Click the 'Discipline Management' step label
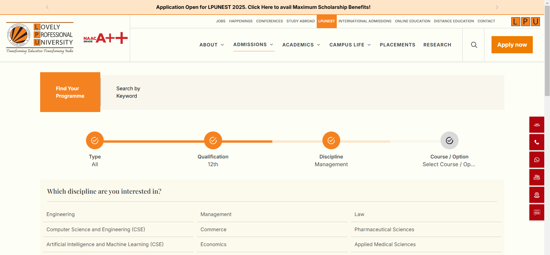 click(x=331, y=160)
